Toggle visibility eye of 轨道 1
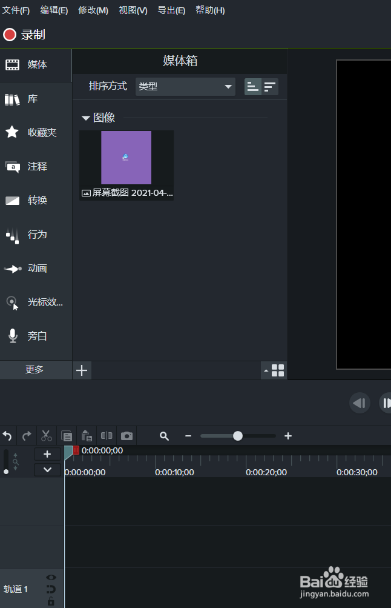The width and height of the screenshot is (391, 608). coord(51,578)
